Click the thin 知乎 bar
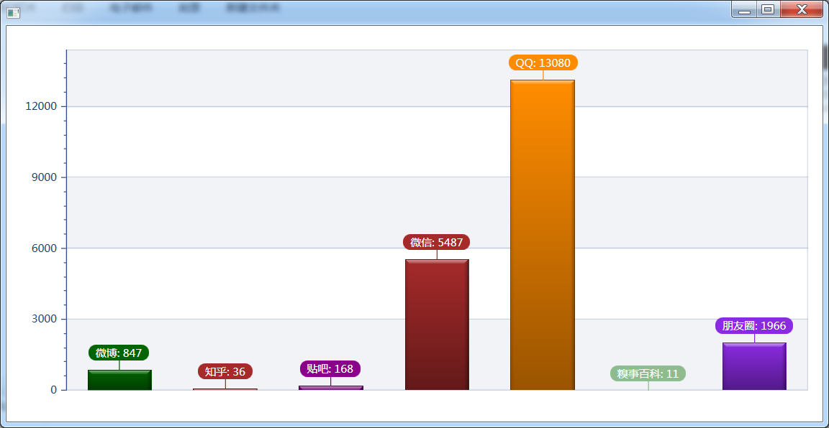Viewport: 829px width, 428px height. pos(225,389)
